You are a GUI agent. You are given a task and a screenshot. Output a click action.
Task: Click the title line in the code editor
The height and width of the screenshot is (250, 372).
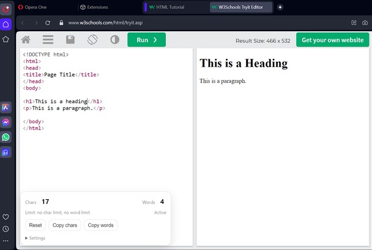coord(61,75)
